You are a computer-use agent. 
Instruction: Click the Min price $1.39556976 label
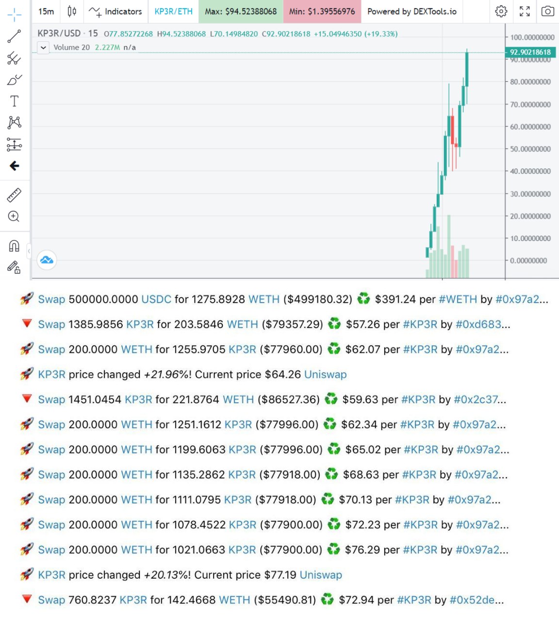[322, 11]
